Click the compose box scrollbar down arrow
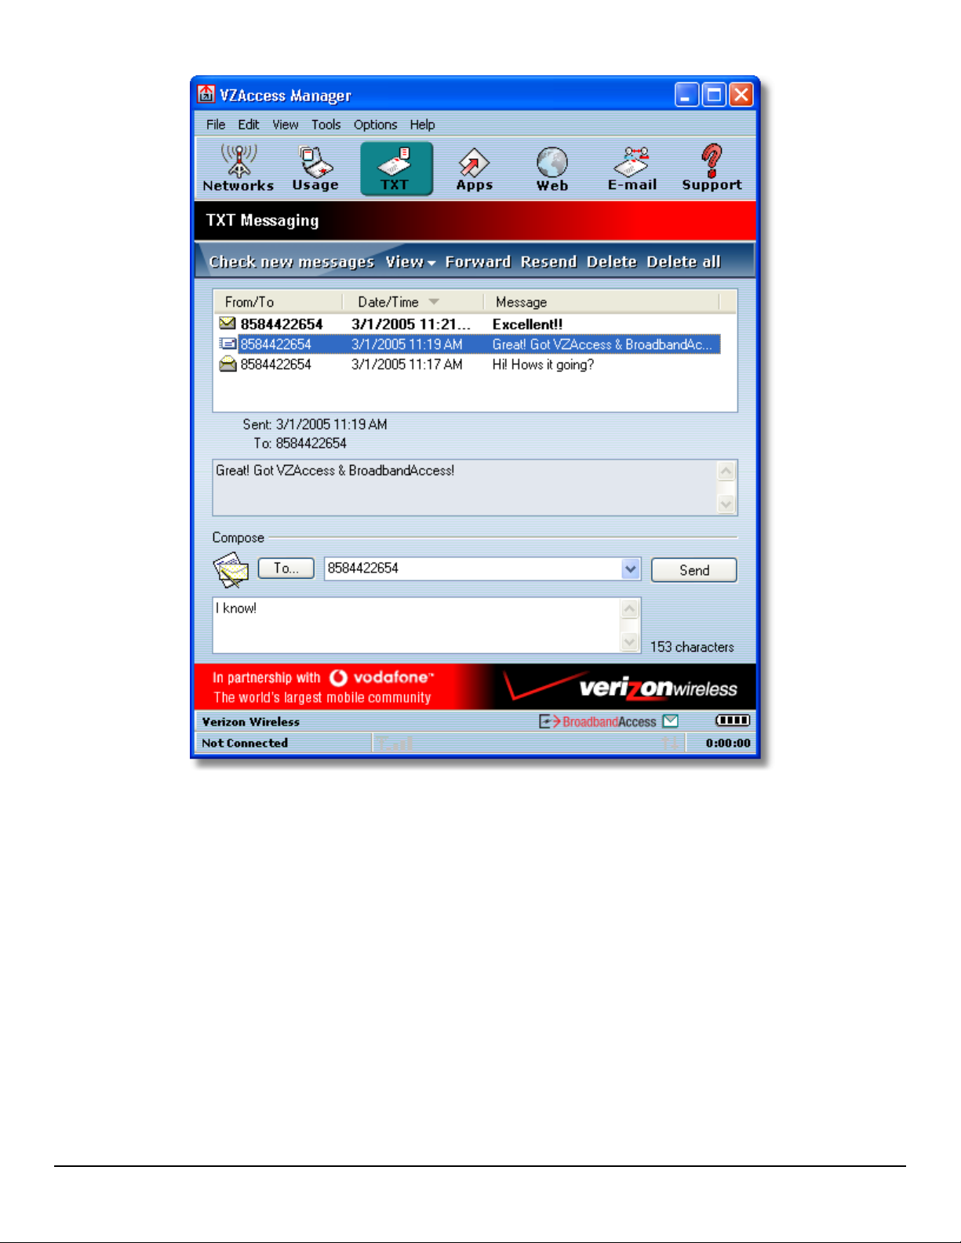 (629, 642)
